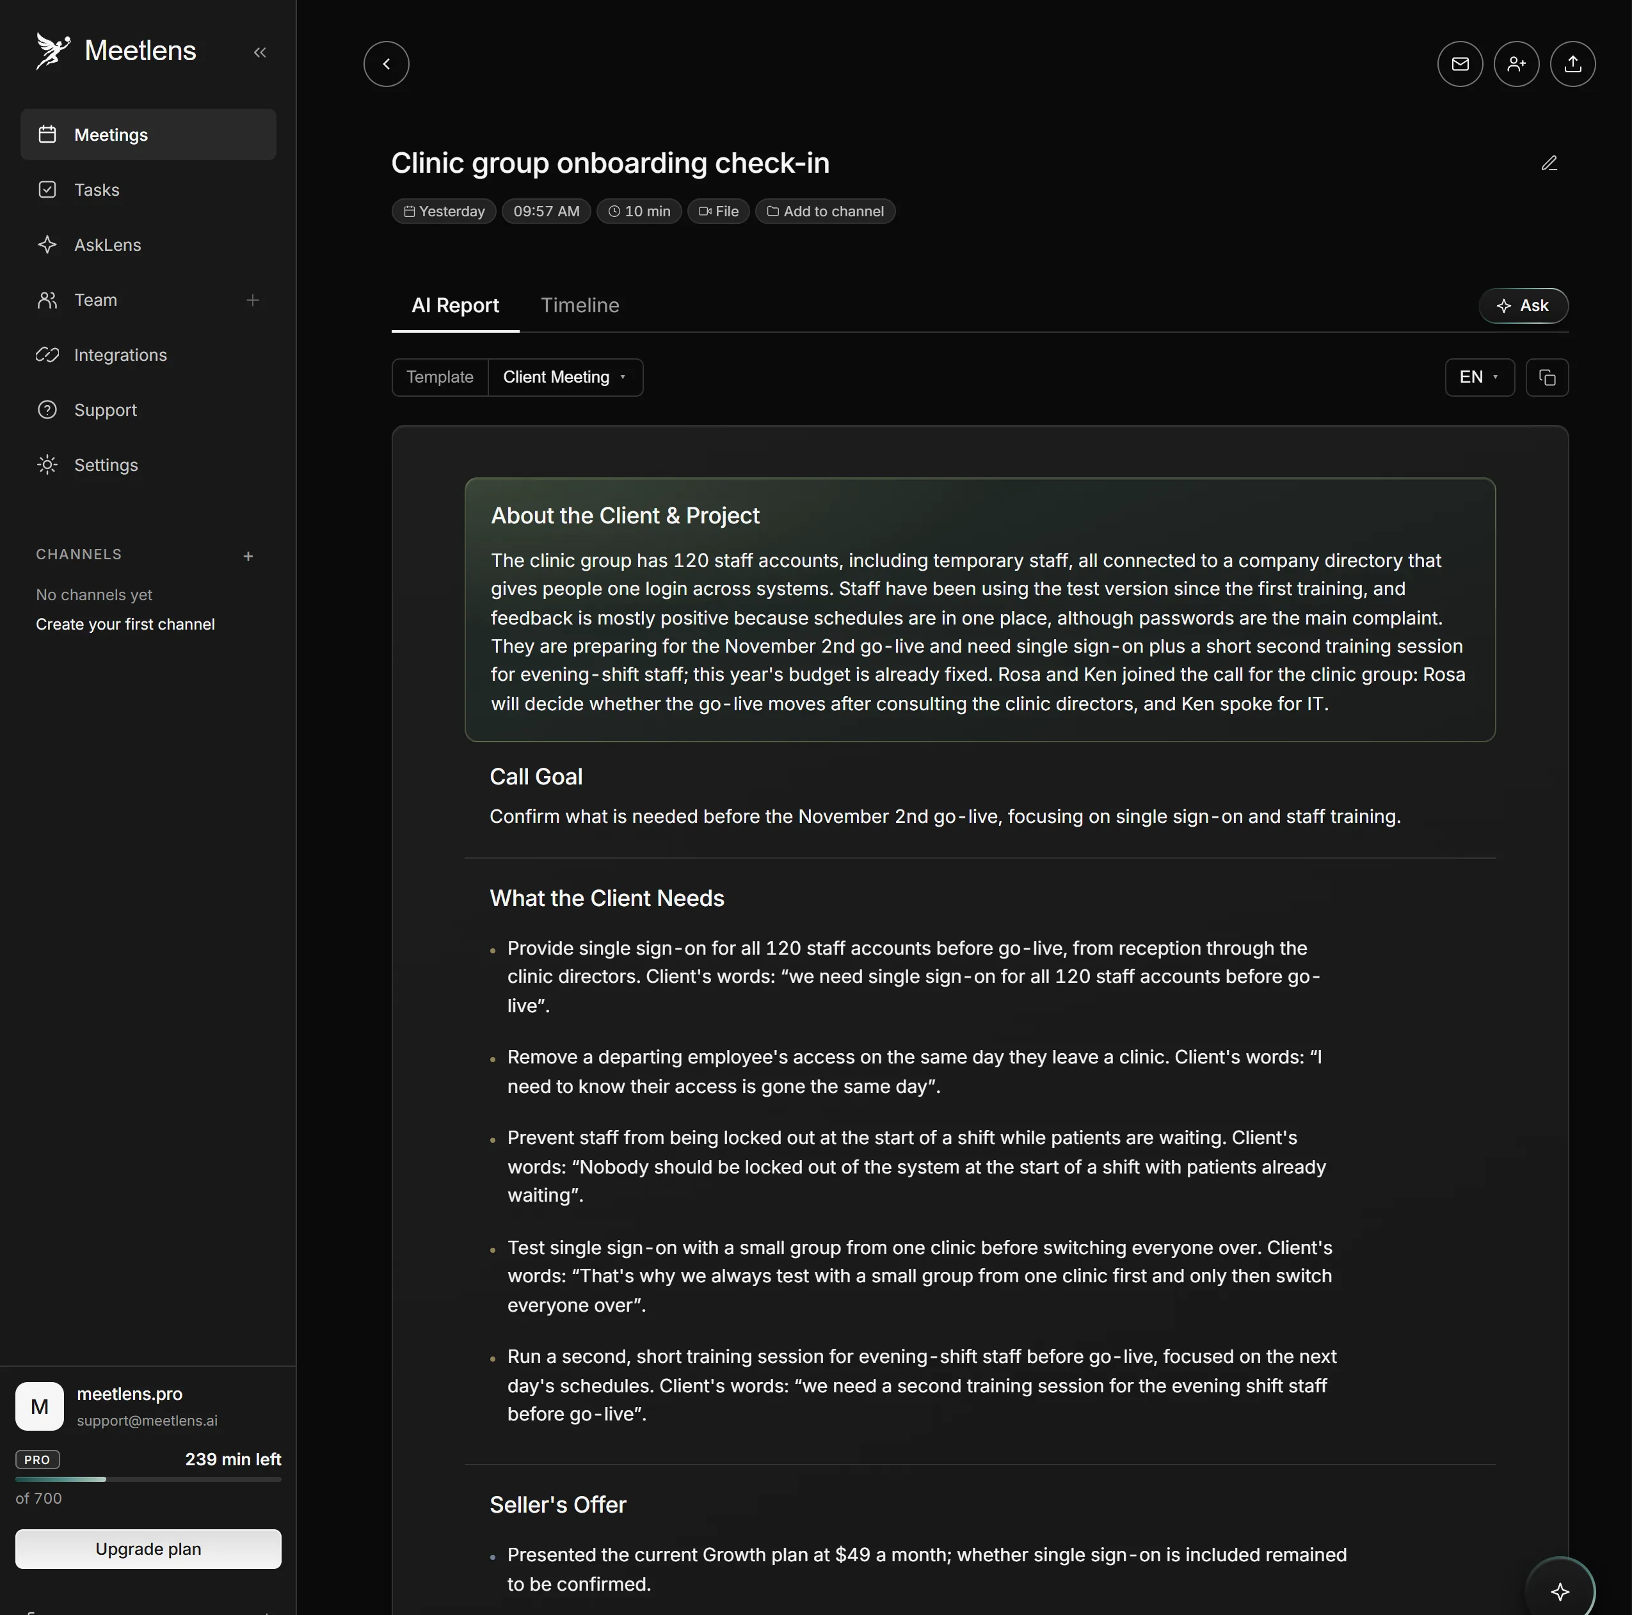Click the 10 min duration chip
This screenshot has width=1632, height=1615.
click(639, 211)
